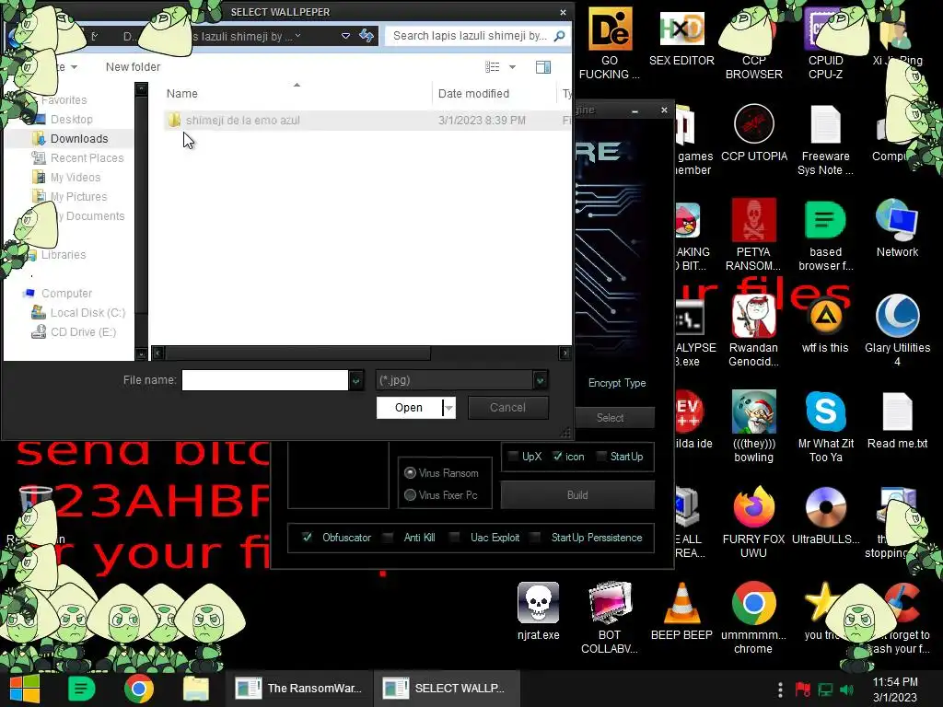Toggle the StartUp checkbox
The width and height of the screenshot is (943, 707).
pyautogui.click(x=600, y=457)
